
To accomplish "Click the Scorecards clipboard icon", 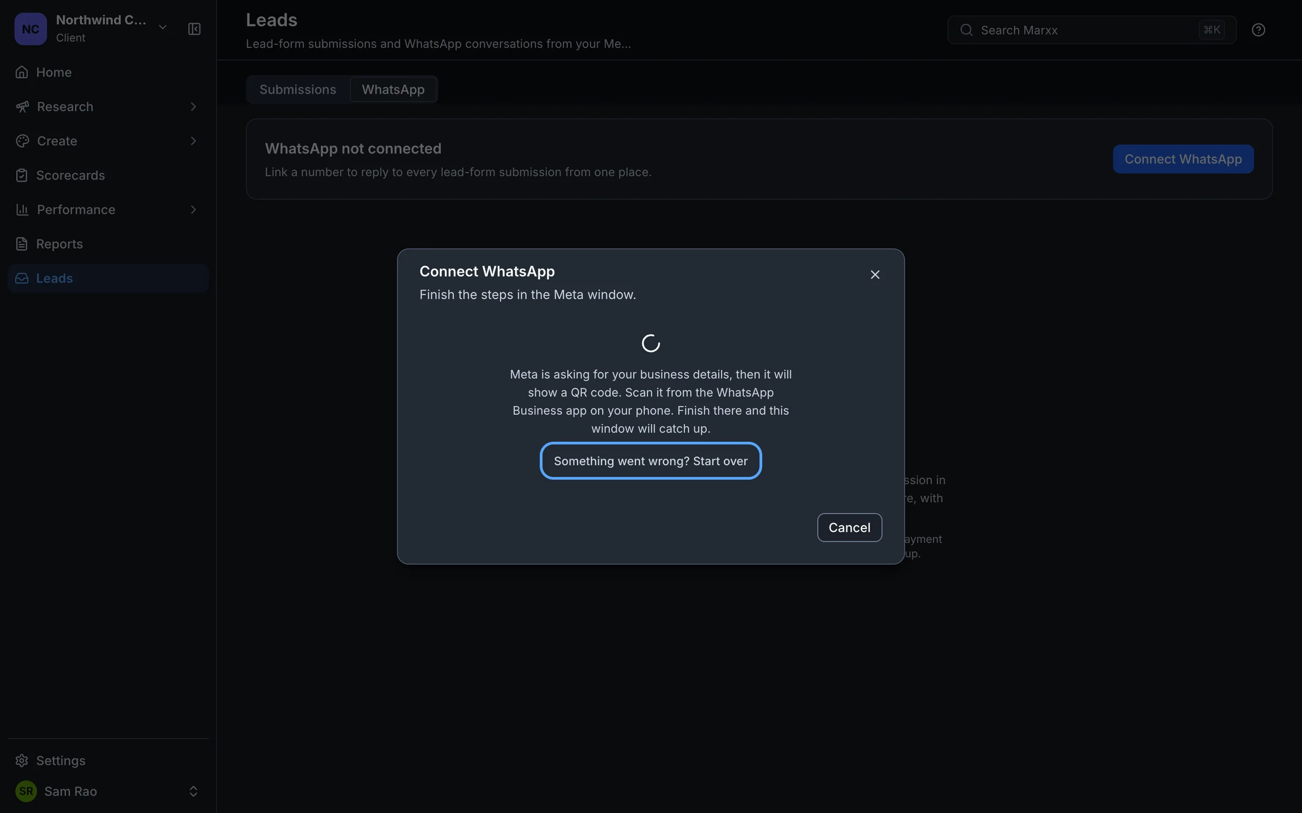I will pyautogui.click(x=22, y=175).
